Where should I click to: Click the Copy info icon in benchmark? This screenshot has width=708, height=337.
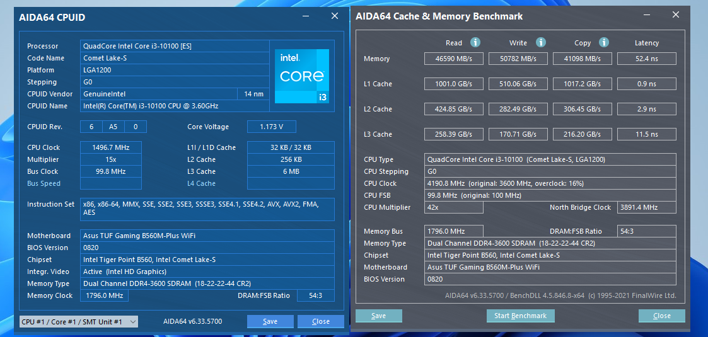tap(604, 42)
